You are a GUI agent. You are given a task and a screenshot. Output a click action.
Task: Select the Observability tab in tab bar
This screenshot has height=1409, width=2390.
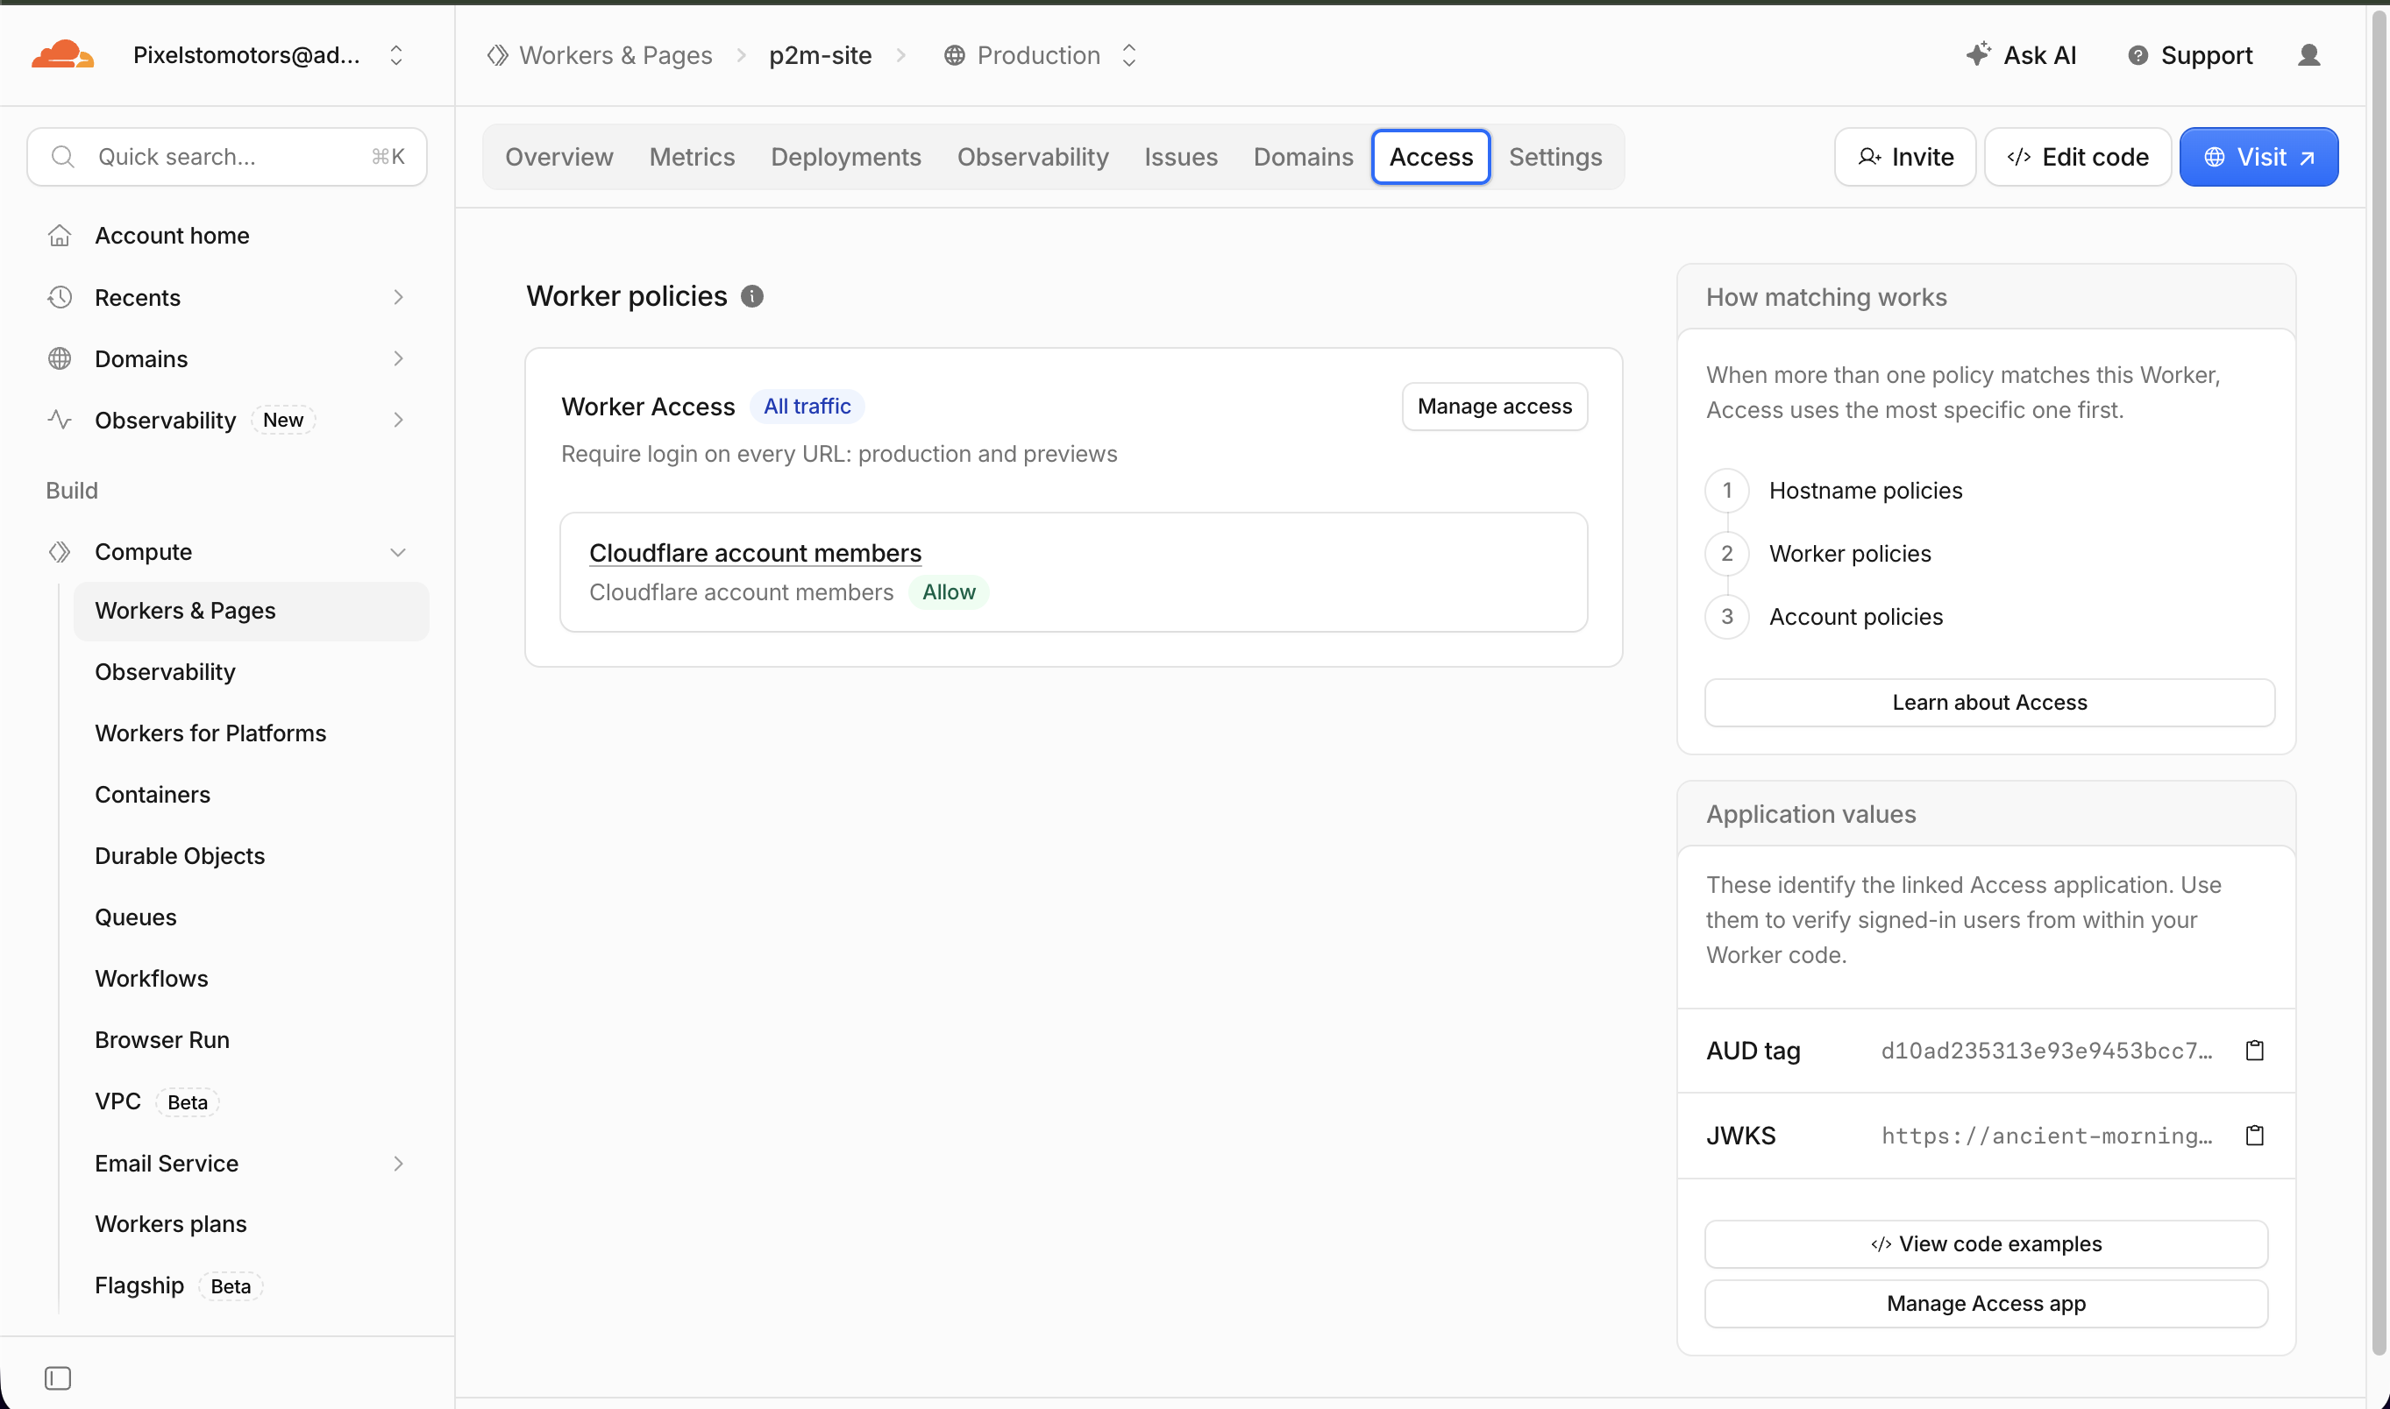tap(1033, 157)
